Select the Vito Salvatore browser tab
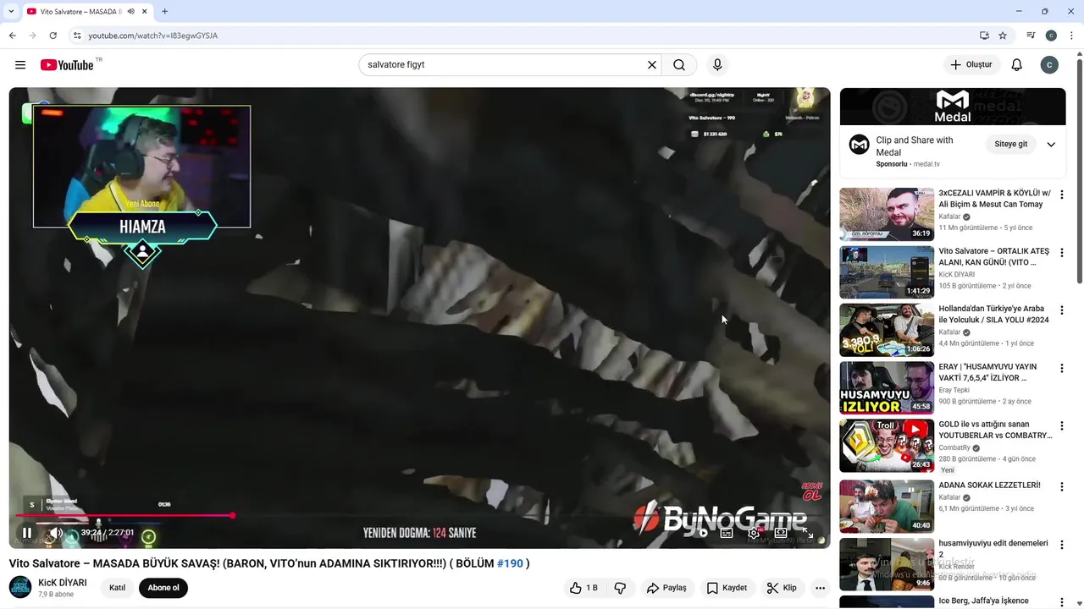This screenshot has height=609, width=1084. pyautogui.click(x=87, y=12)
